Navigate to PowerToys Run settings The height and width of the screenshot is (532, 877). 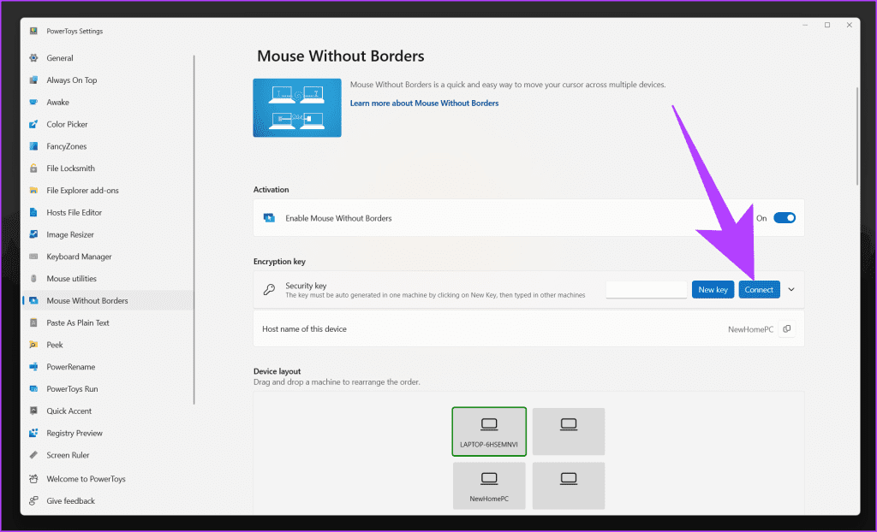tap(109, 389)
